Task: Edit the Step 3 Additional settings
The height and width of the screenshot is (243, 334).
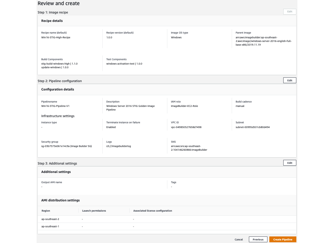Action: [x=289, y=163]
